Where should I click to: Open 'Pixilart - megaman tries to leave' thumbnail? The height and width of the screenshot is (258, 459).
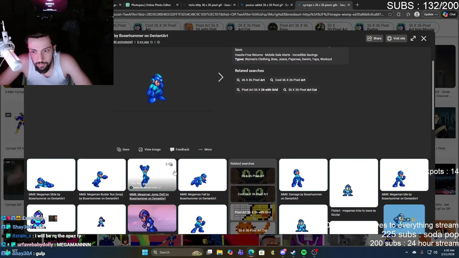point(354,183)
